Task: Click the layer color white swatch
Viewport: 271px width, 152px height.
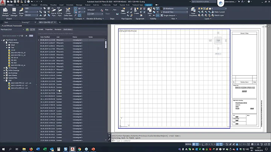Action: [x=210, y=8]
